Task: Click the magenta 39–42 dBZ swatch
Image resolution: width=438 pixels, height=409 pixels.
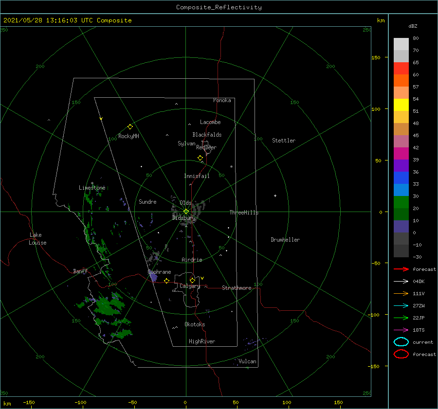Action: click(401, 153)
